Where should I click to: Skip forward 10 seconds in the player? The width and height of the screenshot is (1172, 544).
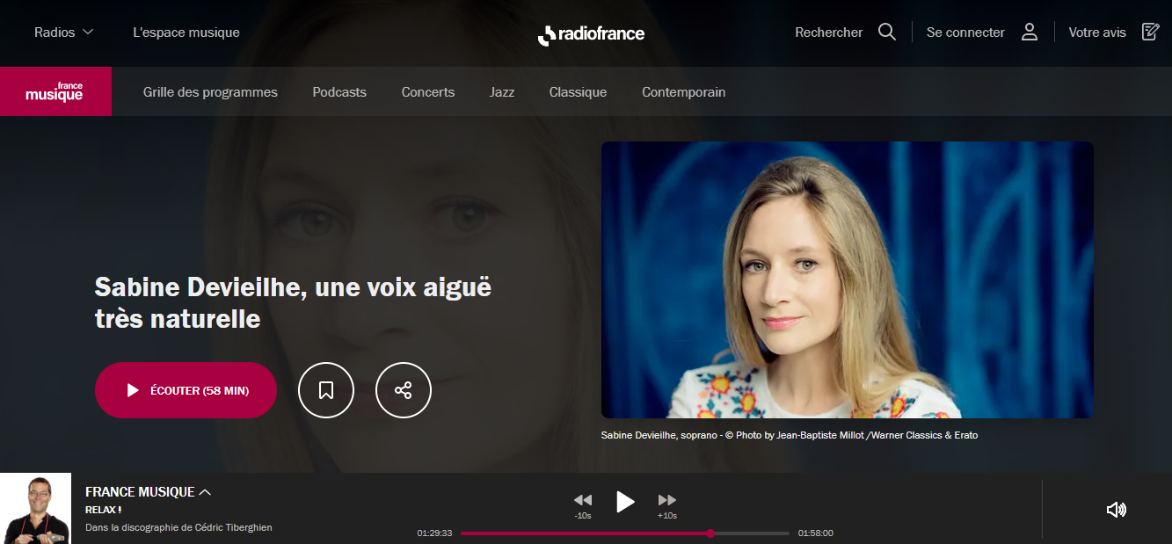(667, 501)
